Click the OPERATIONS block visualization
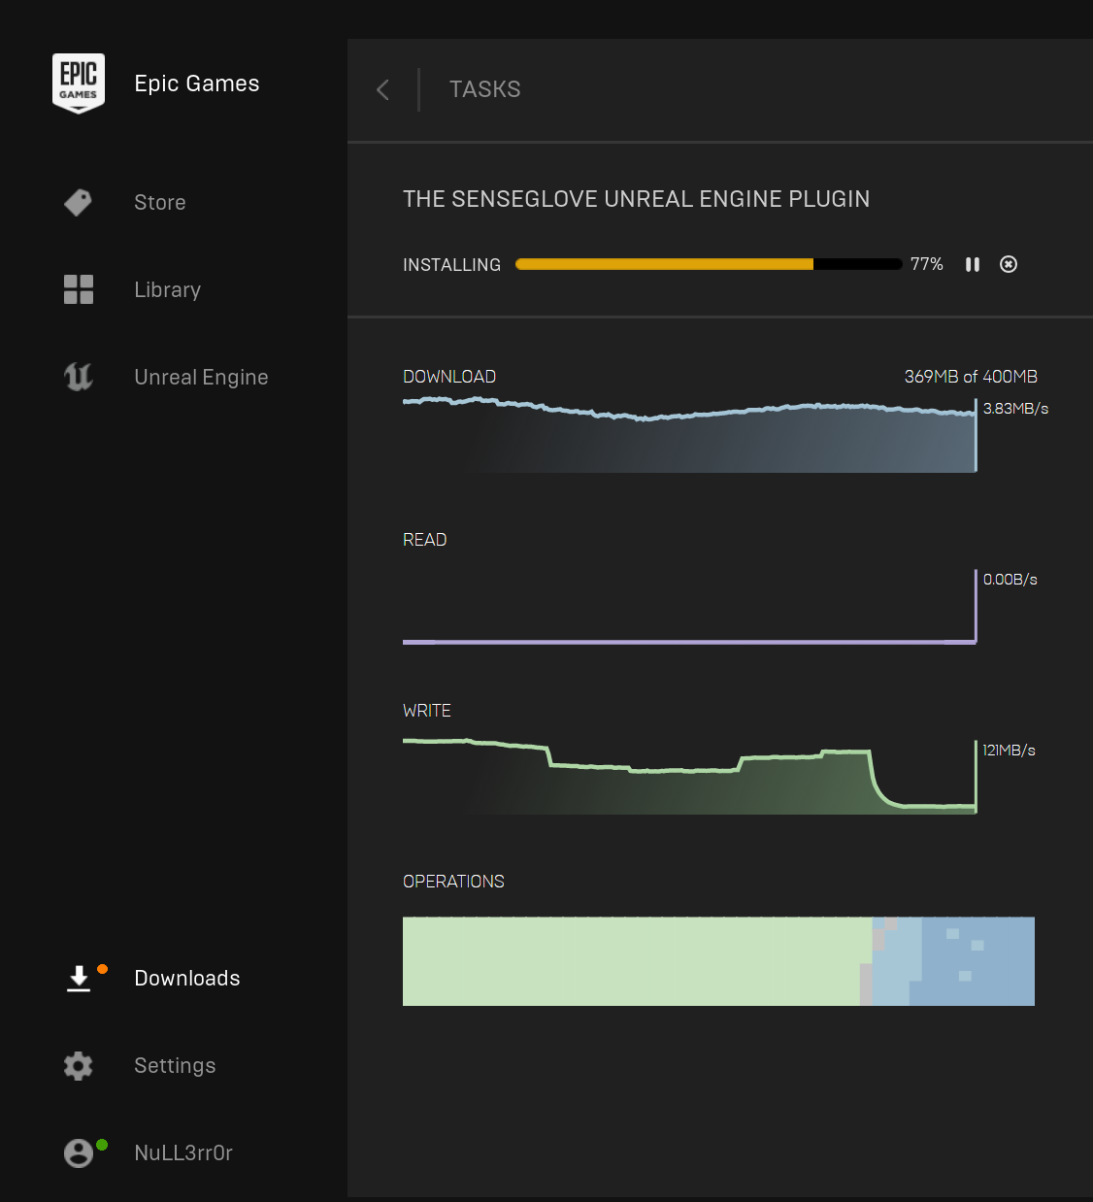 coord(718,961)
